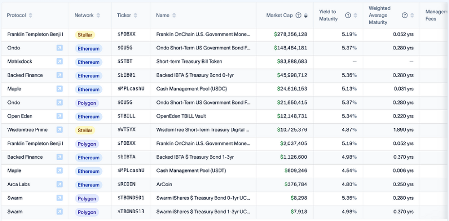
Task: Show Weighted Average Maturity help icon
Action: click(405, 16)
